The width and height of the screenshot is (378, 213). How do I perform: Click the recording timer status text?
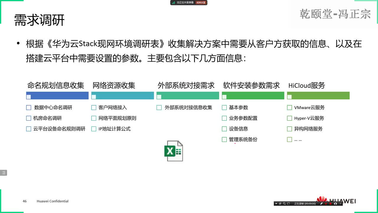click(x=305, y=204)
